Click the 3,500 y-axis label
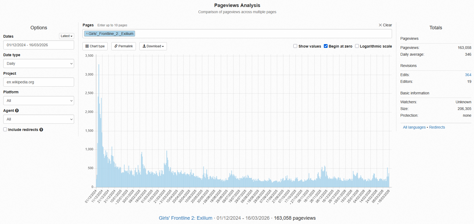 click(89, 56)
